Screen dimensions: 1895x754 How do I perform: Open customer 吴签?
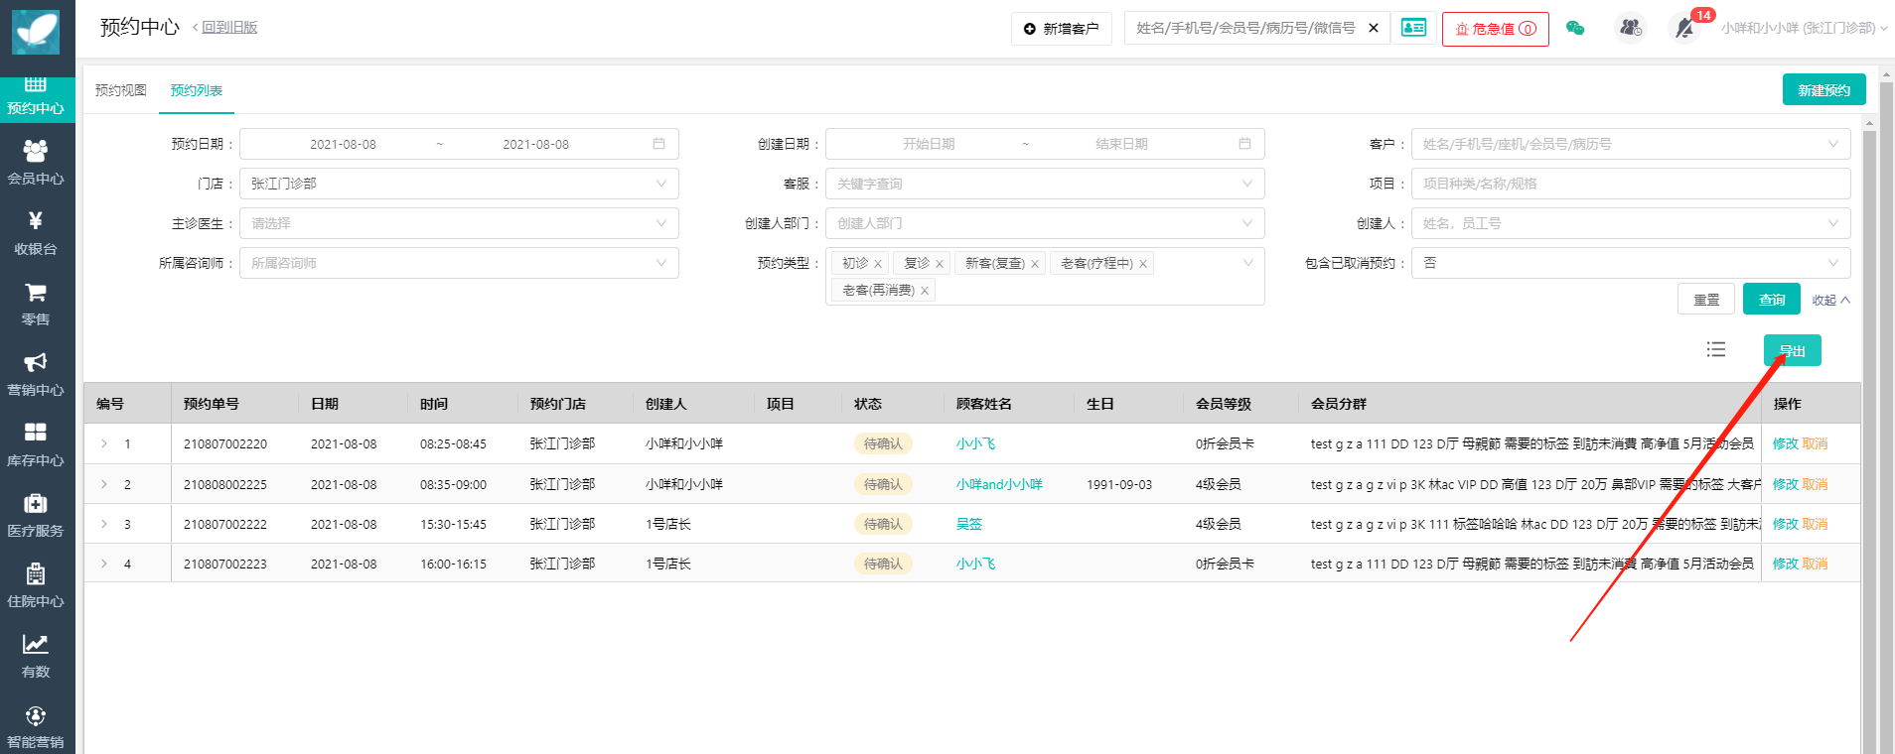968,524
